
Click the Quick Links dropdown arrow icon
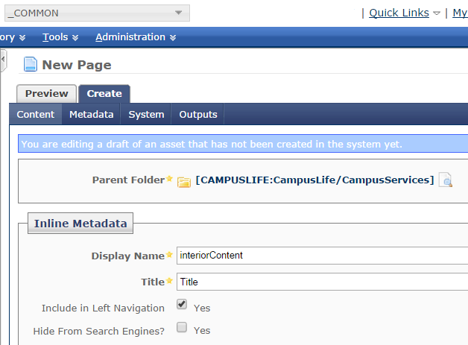[437, 13]
